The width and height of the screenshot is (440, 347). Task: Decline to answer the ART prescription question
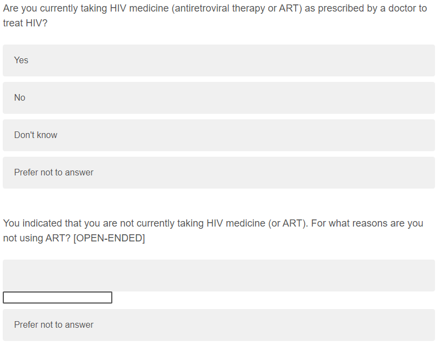(219, 173)
